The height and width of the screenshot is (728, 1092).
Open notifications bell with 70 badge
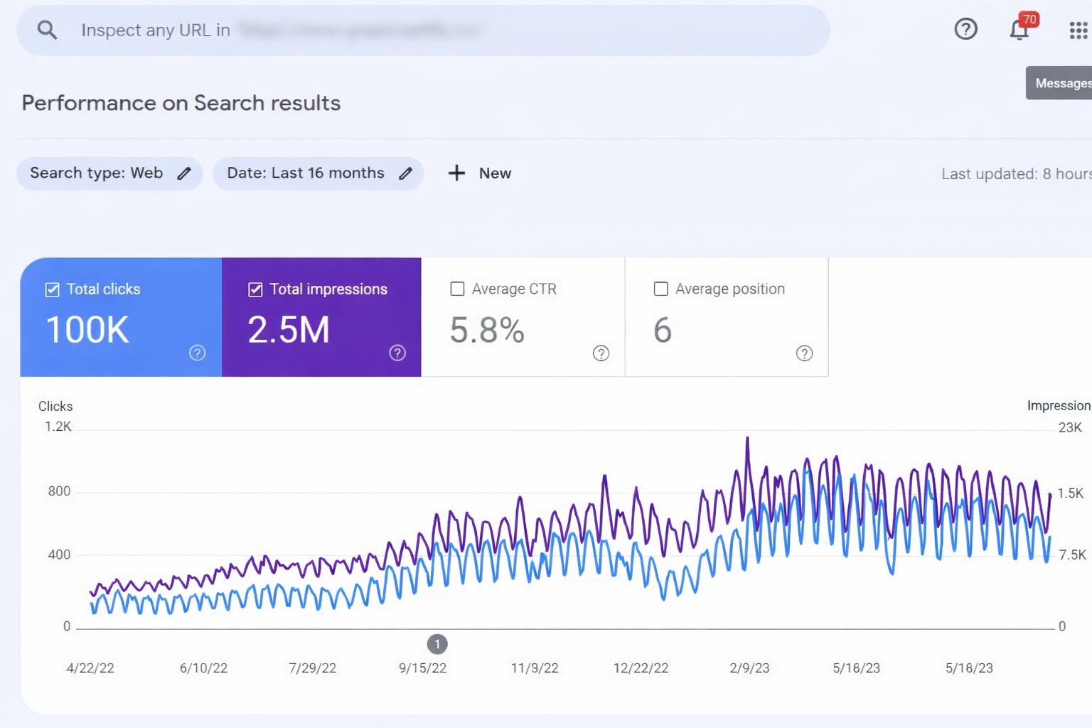[x=1019, y=30]
